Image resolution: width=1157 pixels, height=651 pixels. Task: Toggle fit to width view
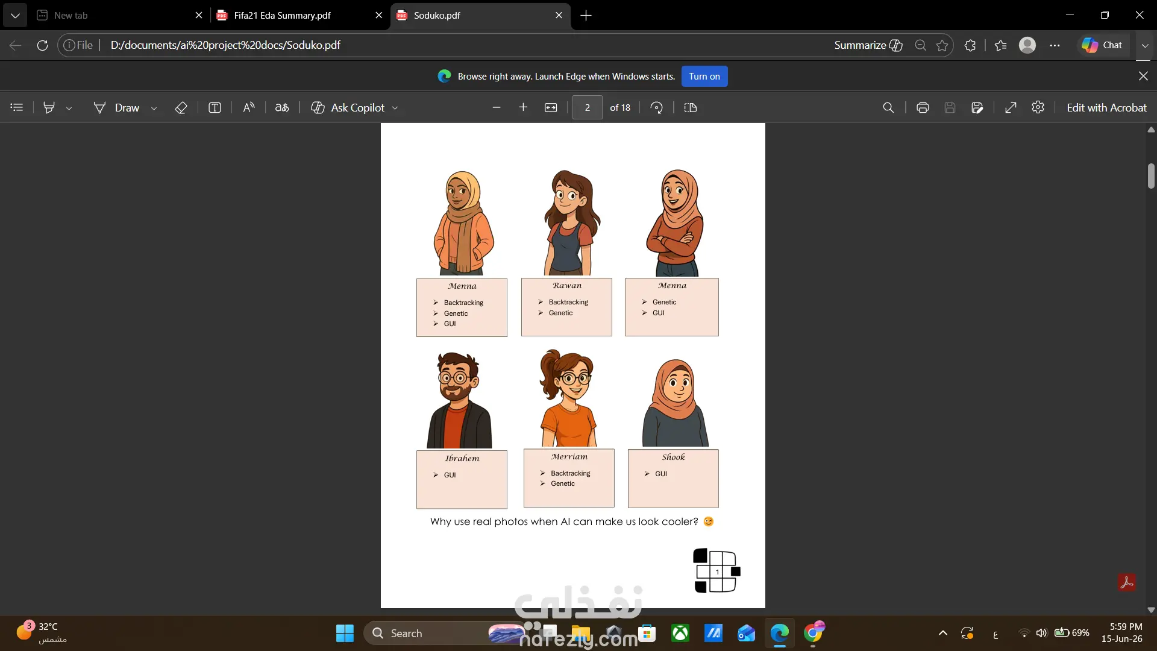[551, 107]
